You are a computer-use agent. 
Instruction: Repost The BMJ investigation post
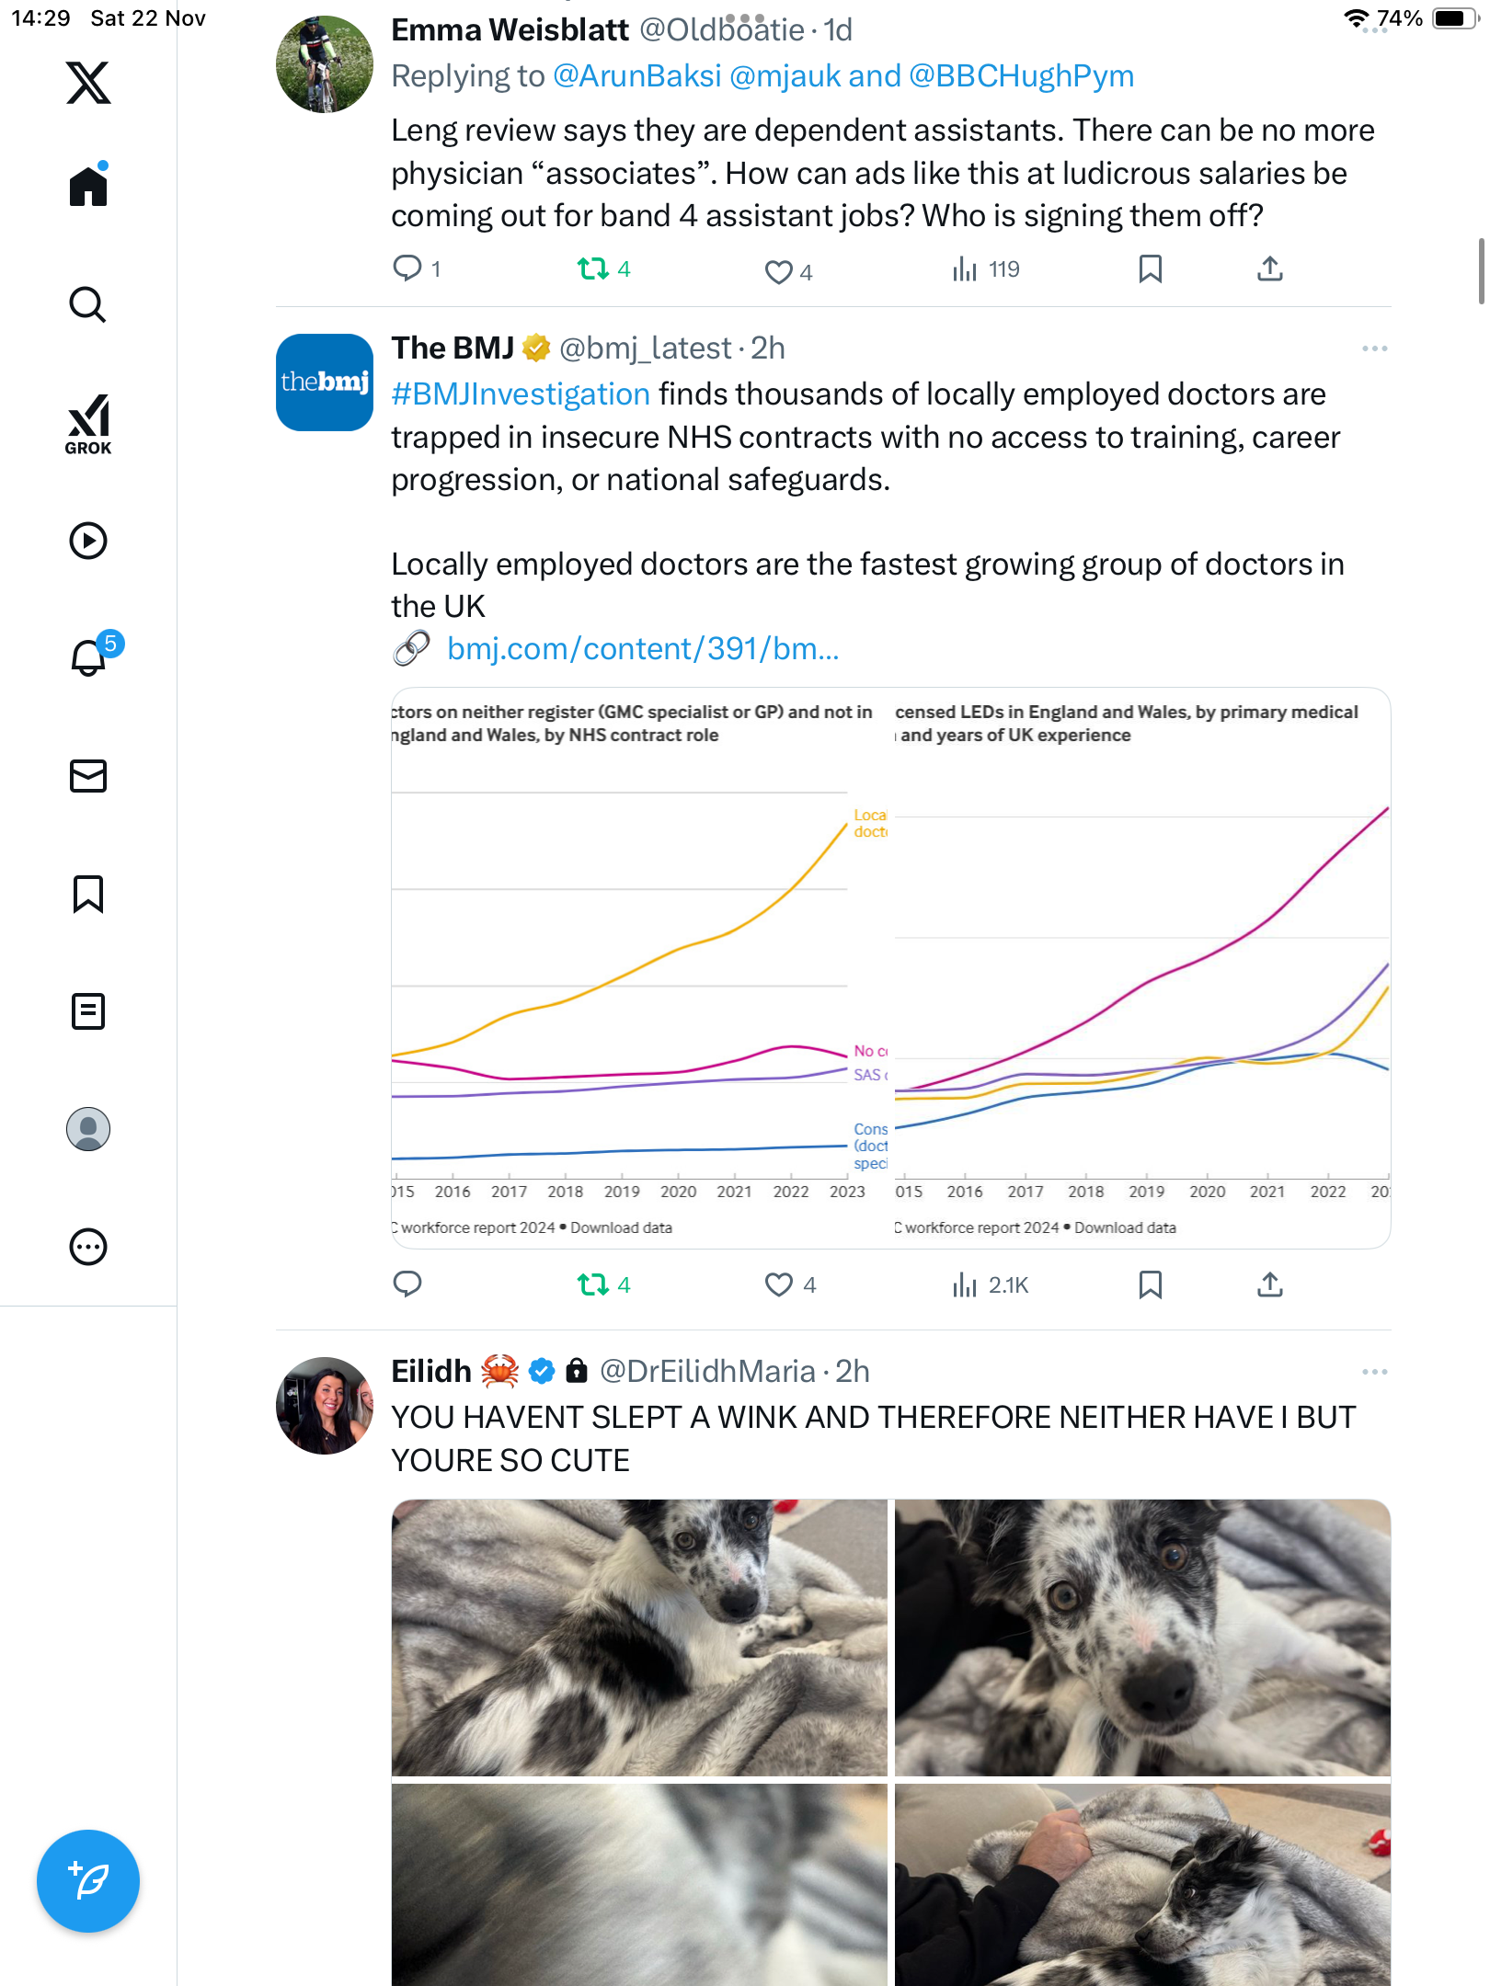coord(593,1284)
